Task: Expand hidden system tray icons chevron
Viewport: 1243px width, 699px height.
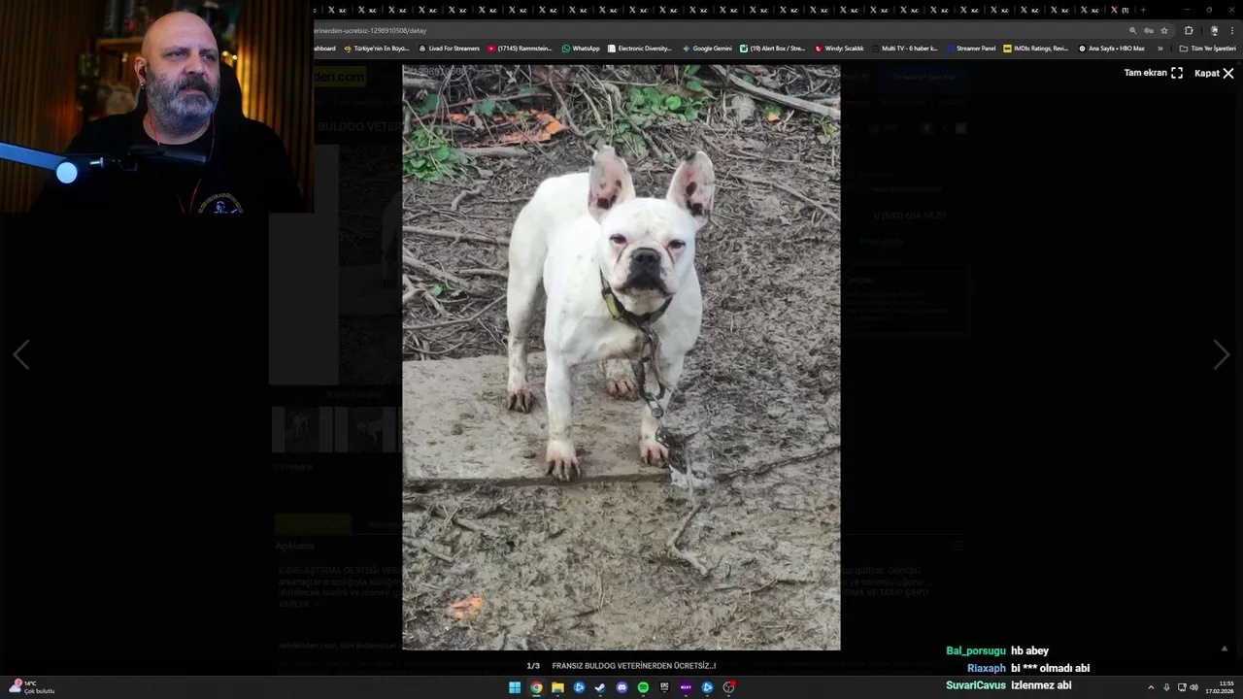Action: click(1151, 687)
